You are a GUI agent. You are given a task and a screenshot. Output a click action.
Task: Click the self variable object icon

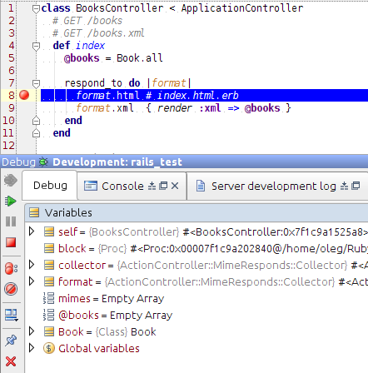[x=49, y=231]
